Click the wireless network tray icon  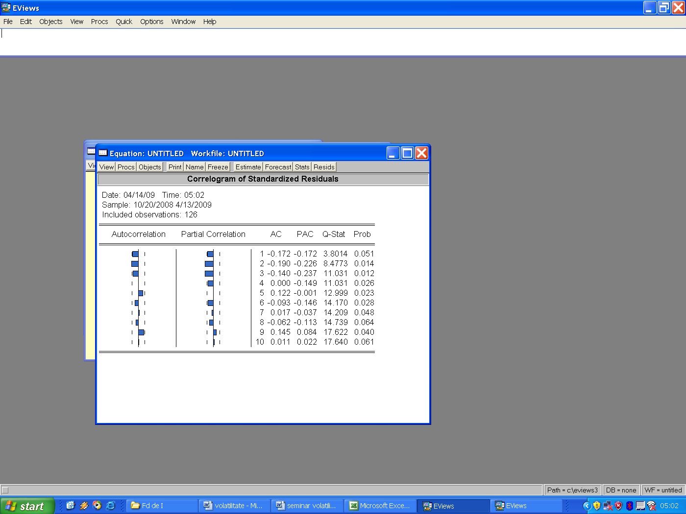tap(651, 506)
